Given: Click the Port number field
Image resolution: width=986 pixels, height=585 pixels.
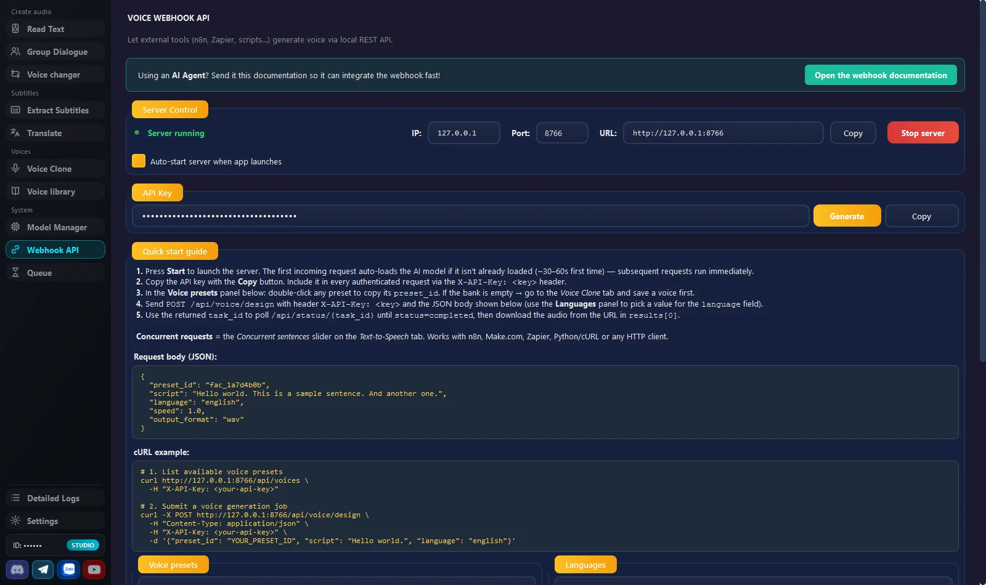Looking at the screenshot, I should click(562, 133).
